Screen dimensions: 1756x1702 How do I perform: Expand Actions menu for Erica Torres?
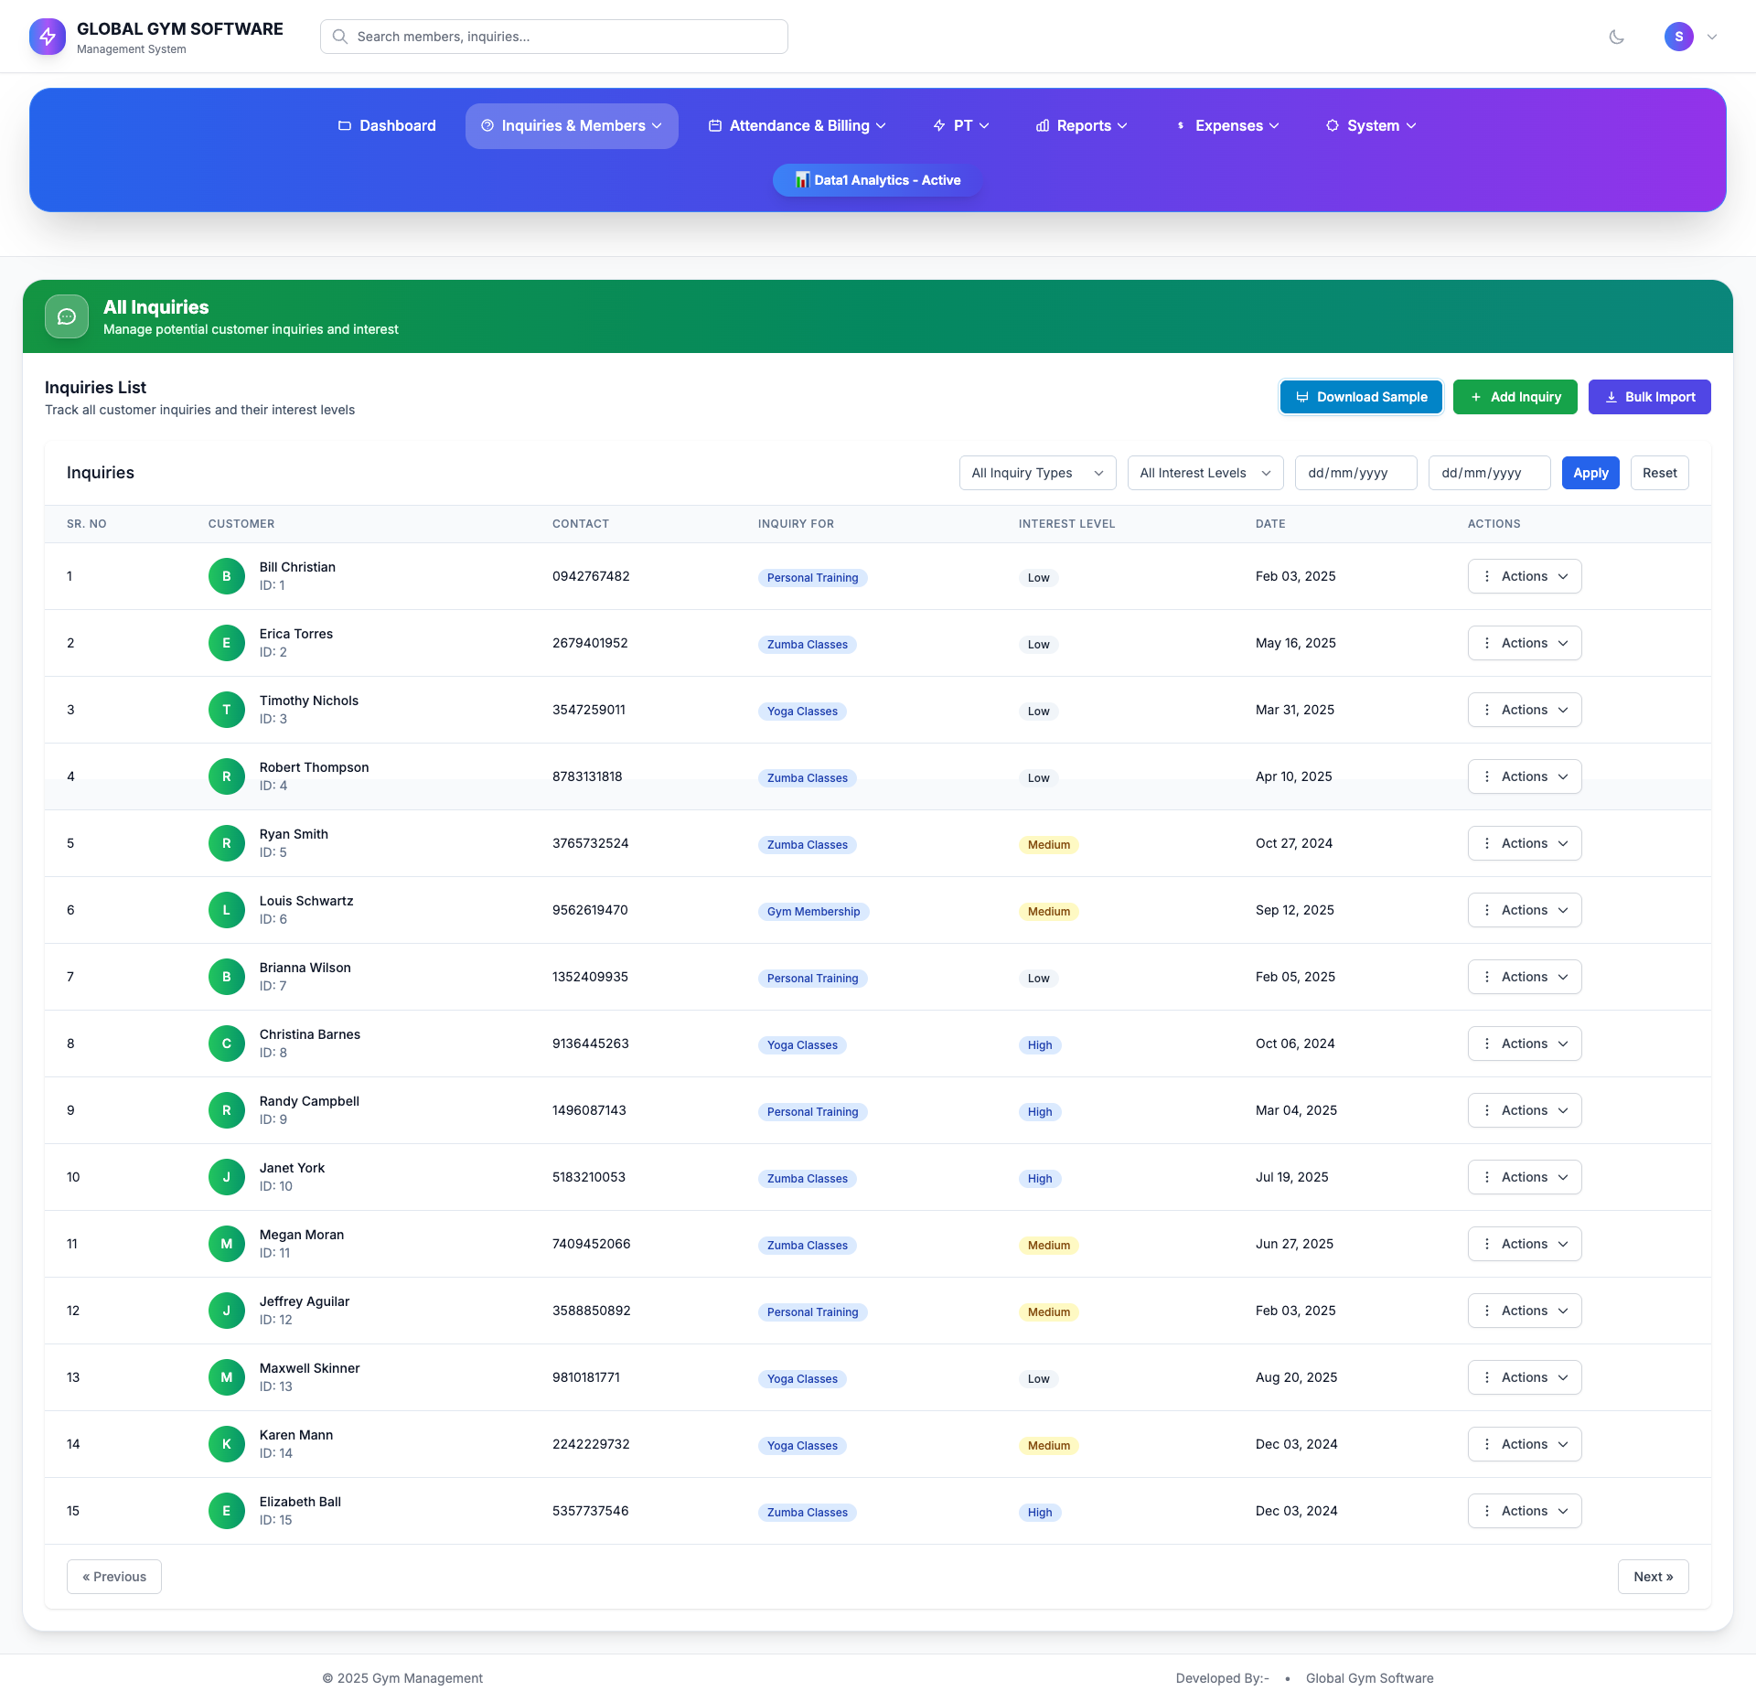(1524, 643)
